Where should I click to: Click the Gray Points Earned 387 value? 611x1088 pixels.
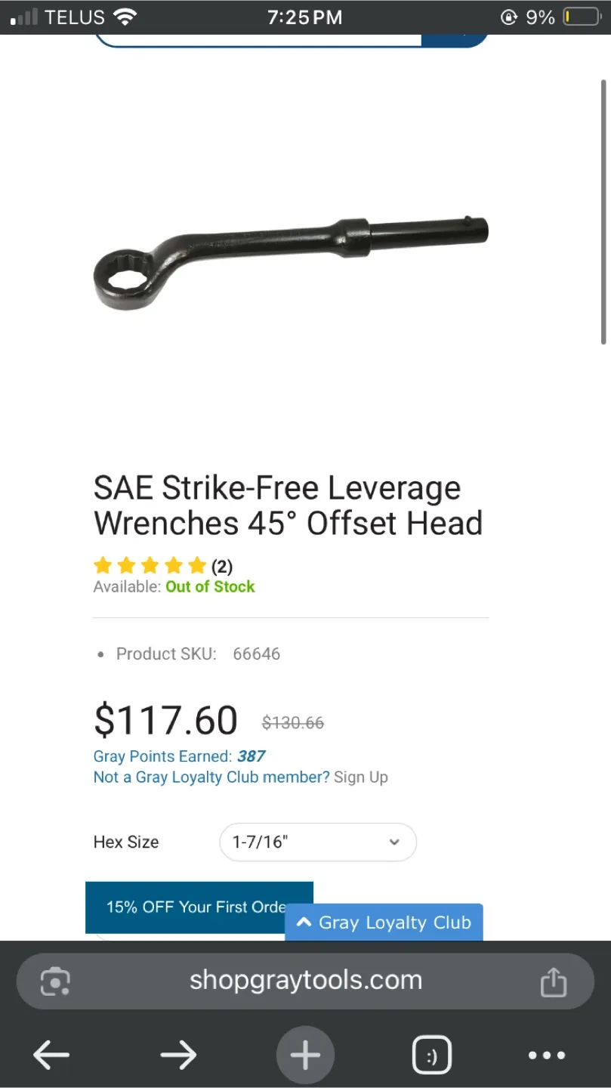[251, 756]
